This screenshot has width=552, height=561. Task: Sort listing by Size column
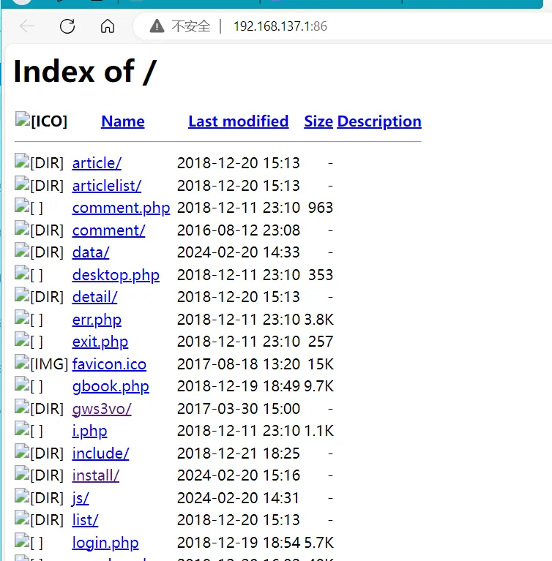tap(318, 121)
